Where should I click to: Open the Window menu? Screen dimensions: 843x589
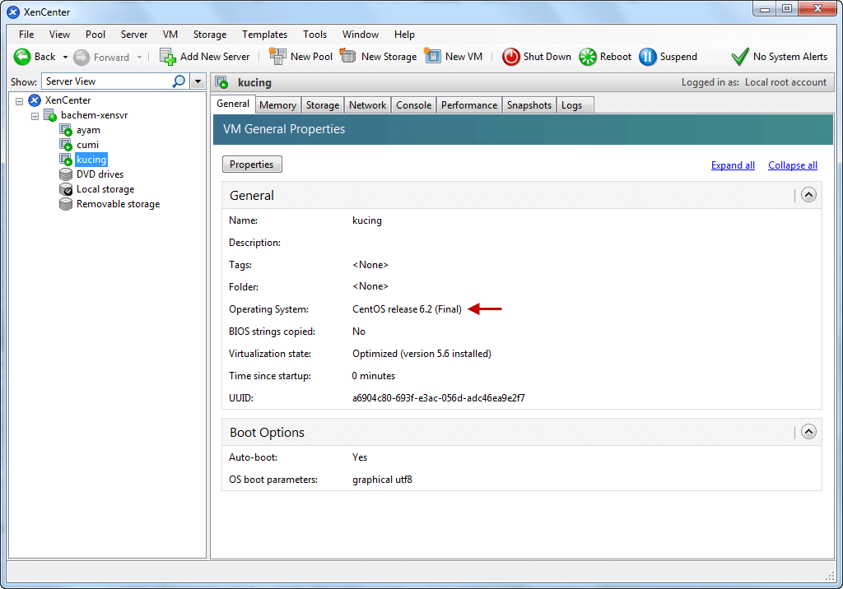click(x=361, y=35)
